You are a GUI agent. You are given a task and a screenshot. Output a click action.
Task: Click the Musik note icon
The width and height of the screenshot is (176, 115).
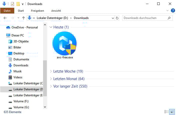(10, 71)
